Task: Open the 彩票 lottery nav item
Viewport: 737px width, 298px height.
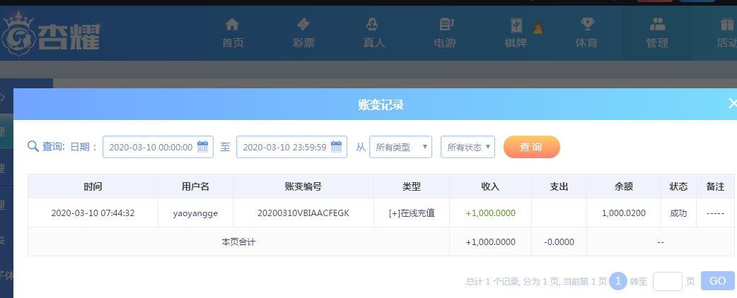Action: click(303, 33)
